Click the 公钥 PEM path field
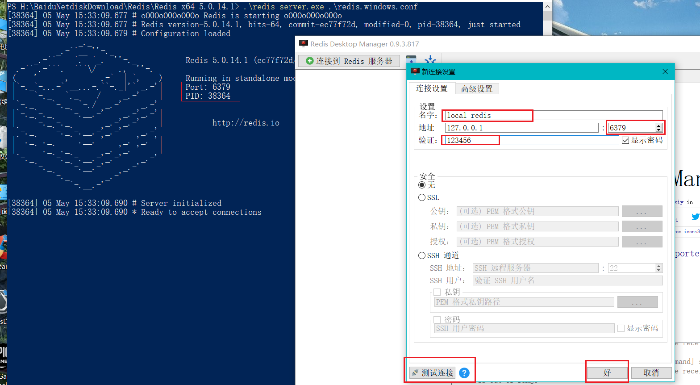Image resolution: width=700 pixels, height=385 pixels. click(x=537, y=211)
